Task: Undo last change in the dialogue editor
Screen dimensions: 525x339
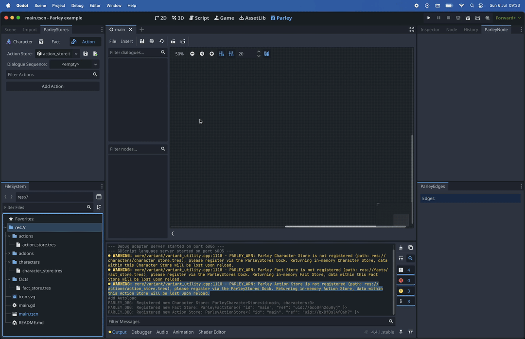Action: (x=161, y=41)
